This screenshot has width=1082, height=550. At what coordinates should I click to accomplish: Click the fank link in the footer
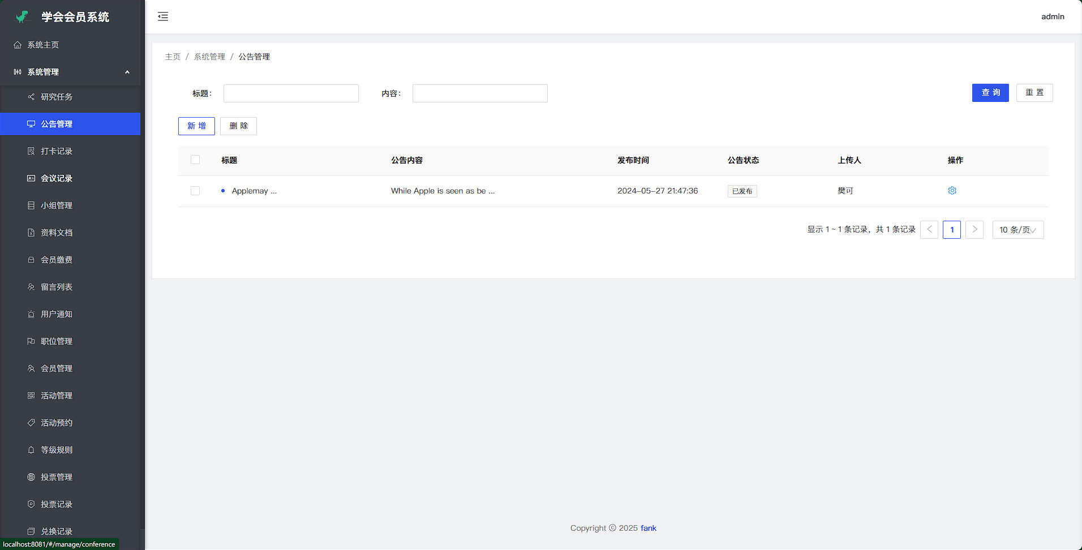click(x=649, y=528)
